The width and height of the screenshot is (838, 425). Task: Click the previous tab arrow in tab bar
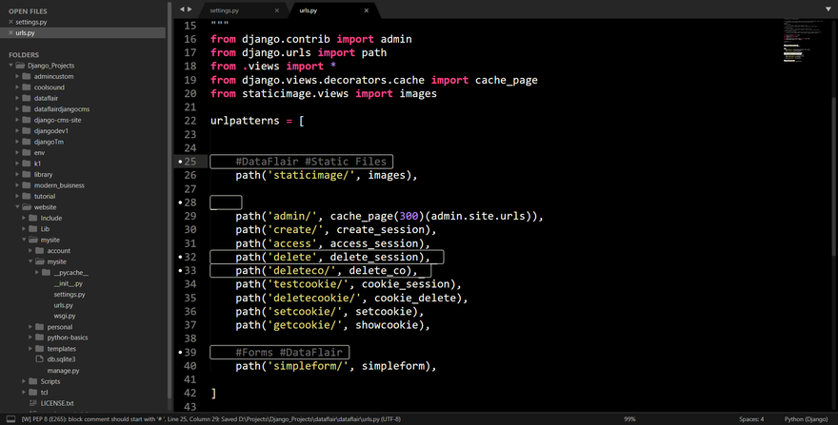point(182,10)
